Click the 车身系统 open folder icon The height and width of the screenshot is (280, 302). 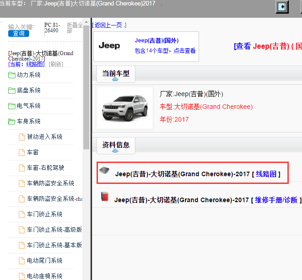pyautogui.click(x=12, y=122)
